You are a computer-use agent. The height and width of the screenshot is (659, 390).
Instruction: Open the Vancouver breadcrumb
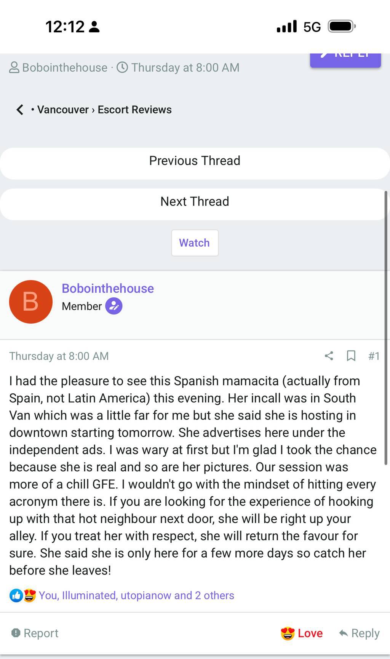click(x=63, y=110)
